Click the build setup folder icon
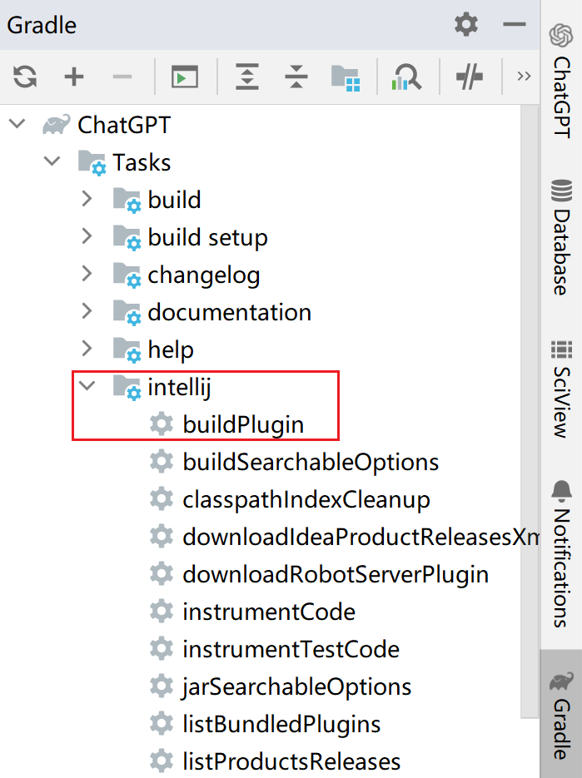Viewport: 582px width, 778px height. (x=127, y=238)
